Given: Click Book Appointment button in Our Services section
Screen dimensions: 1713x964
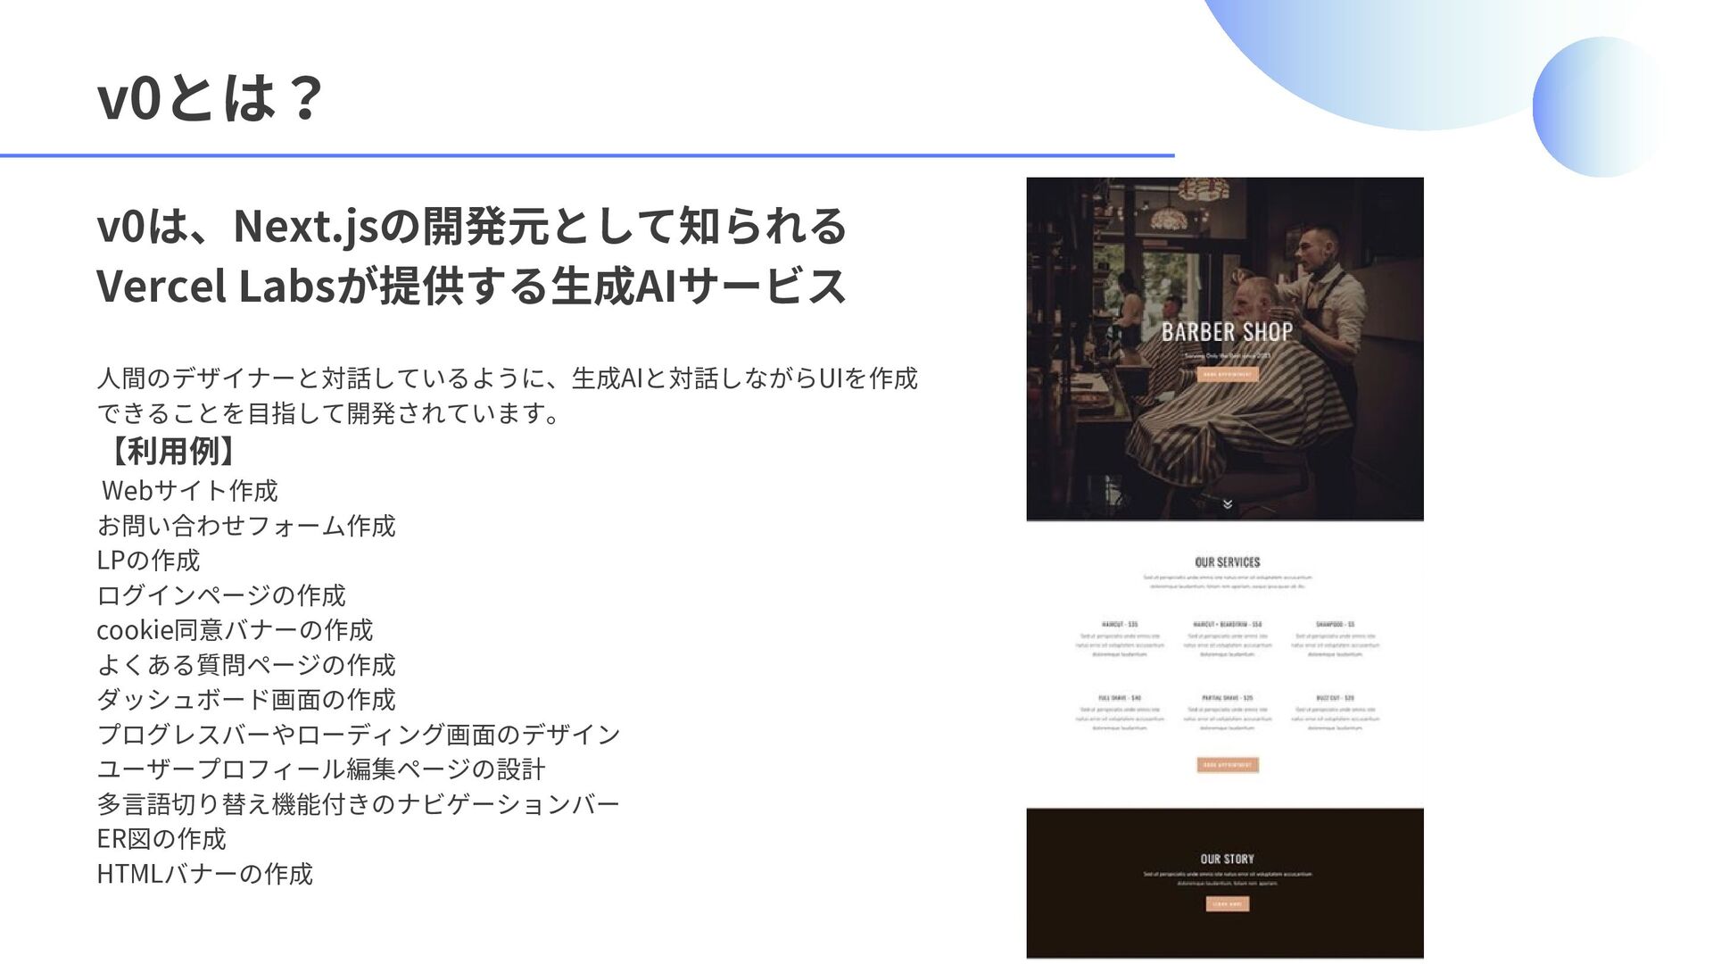Looking at the screenshot, I should [1228, 765].
